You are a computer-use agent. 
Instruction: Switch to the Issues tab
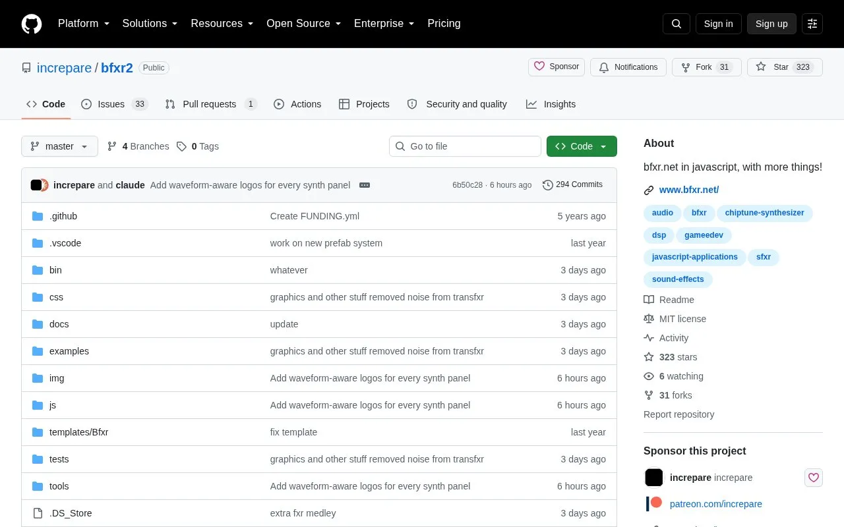point(115,104)
